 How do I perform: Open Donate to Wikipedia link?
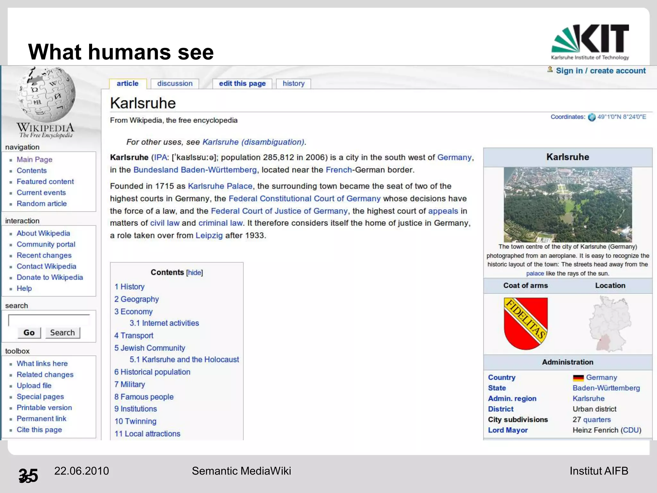click(x=50, y=277)
